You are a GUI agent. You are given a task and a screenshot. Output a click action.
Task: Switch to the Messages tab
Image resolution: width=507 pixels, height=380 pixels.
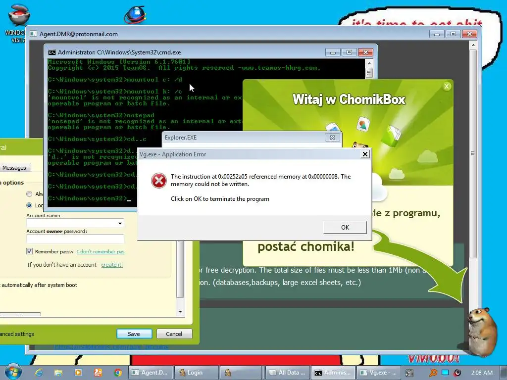coord(14,168)
